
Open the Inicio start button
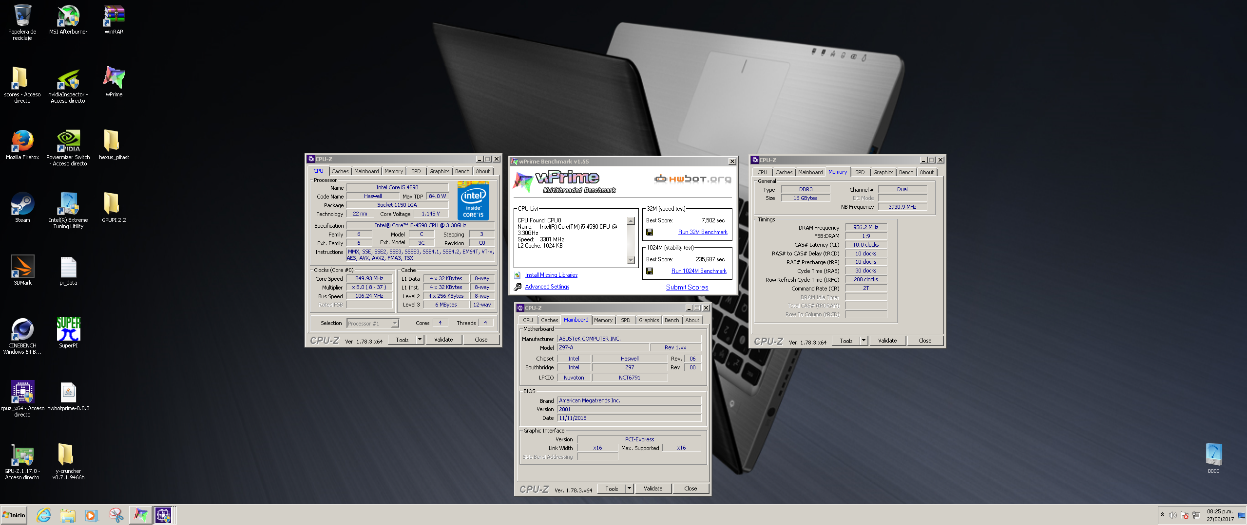point(14,515)
